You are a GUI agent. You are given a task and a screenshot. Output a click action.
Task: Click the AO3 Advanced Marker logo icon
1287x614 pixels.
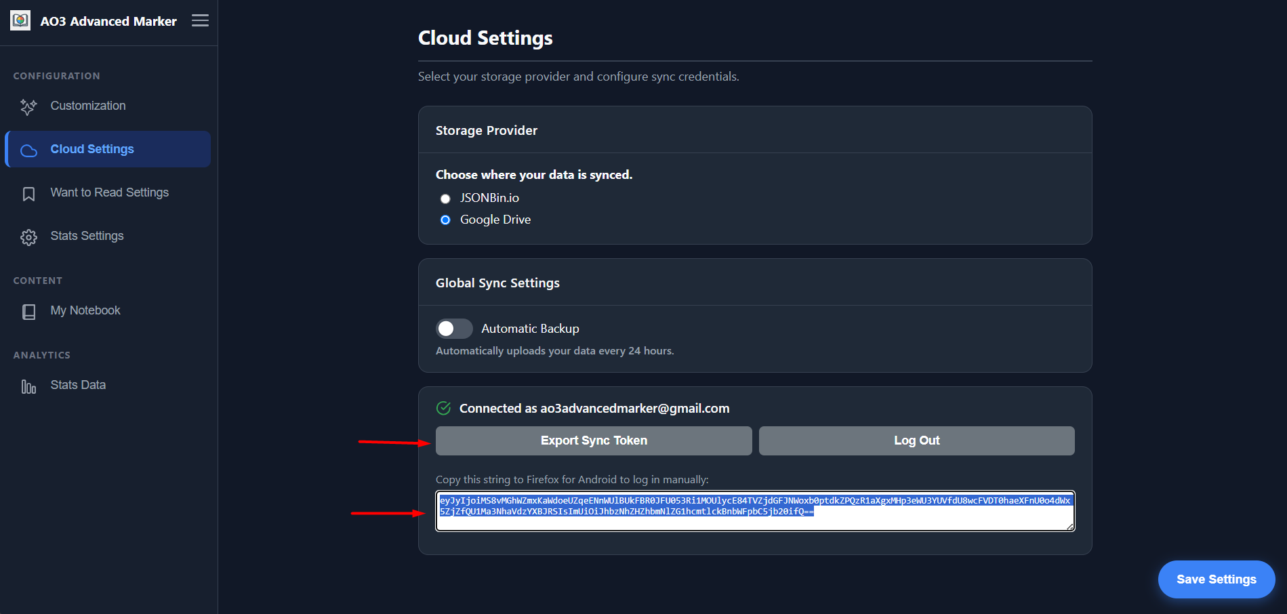tap(20, 20)
